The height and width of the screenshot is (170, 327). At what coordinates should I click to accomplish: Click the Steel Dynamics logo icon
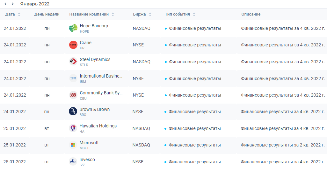click(73, 62)
